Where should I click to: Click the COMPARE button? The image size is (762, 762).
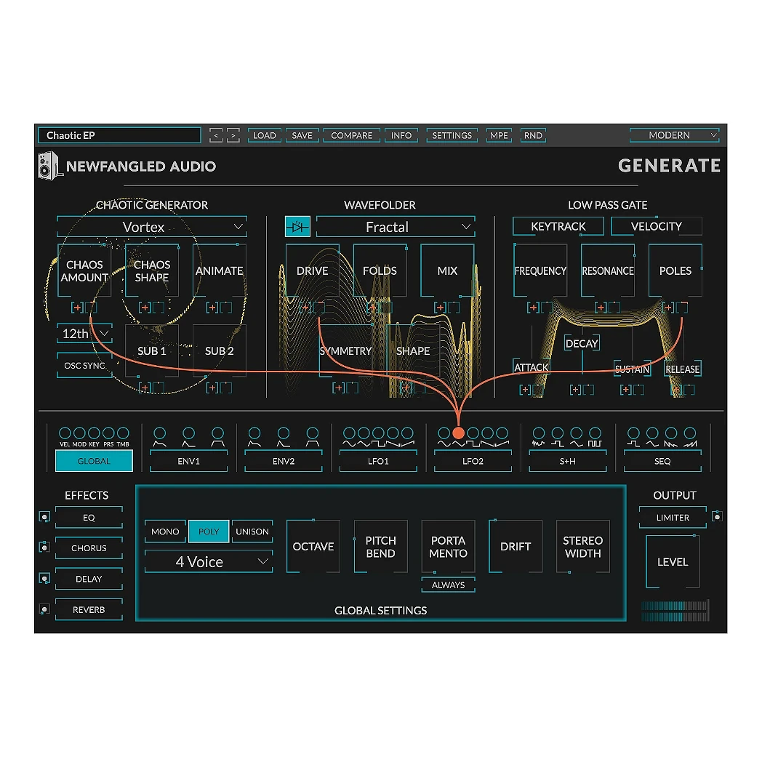(352, 135)
